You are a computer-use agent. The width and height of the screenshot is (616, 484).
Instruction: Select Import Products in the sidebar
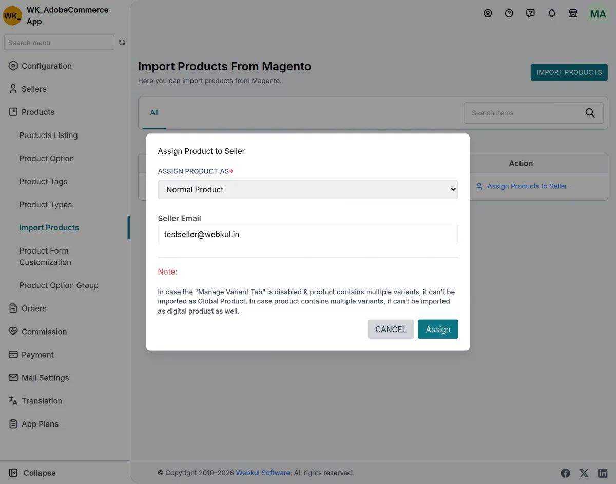tap(49, 227)
